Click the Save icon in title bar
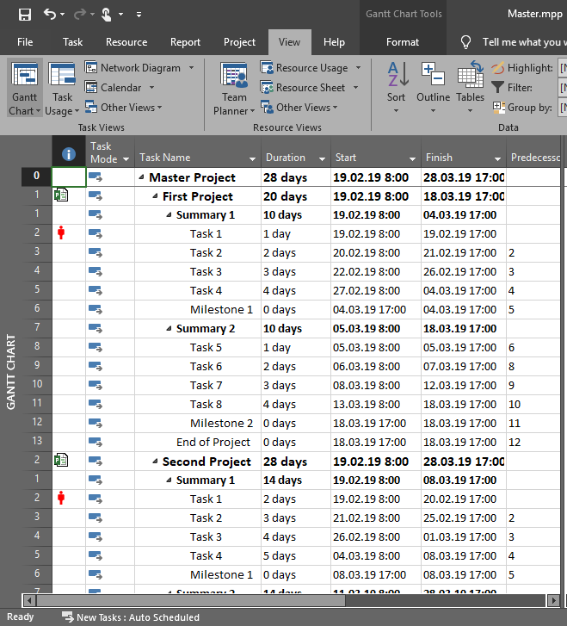Screen dimensions: 567x626 tap(24, 14)
